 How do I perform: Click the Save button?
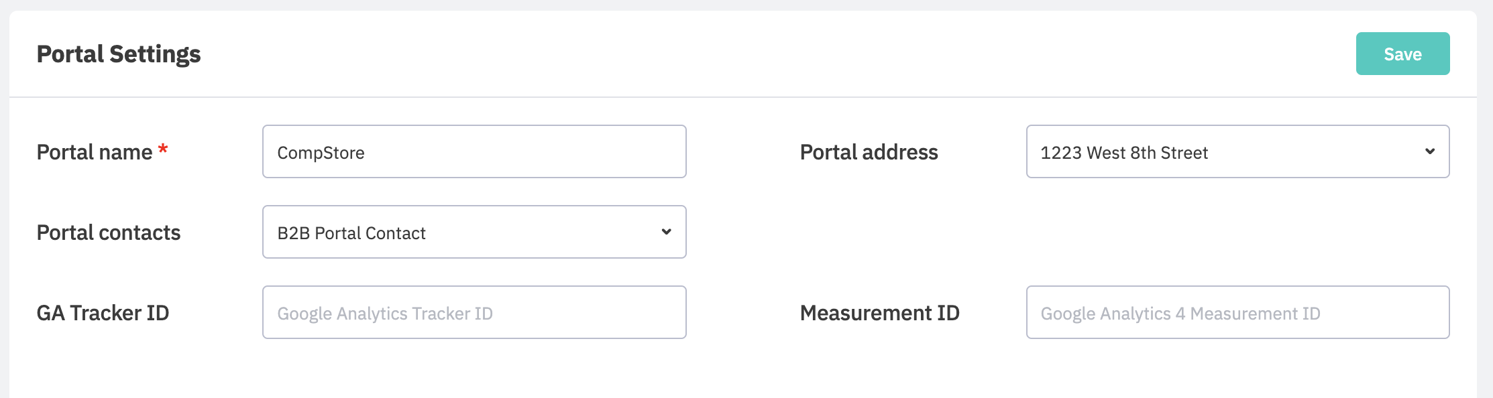coord(1402,54)
